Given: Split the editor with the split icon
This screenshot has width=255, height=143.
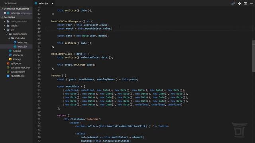Looking at the screenshot, I should click(x=245, y=4).
